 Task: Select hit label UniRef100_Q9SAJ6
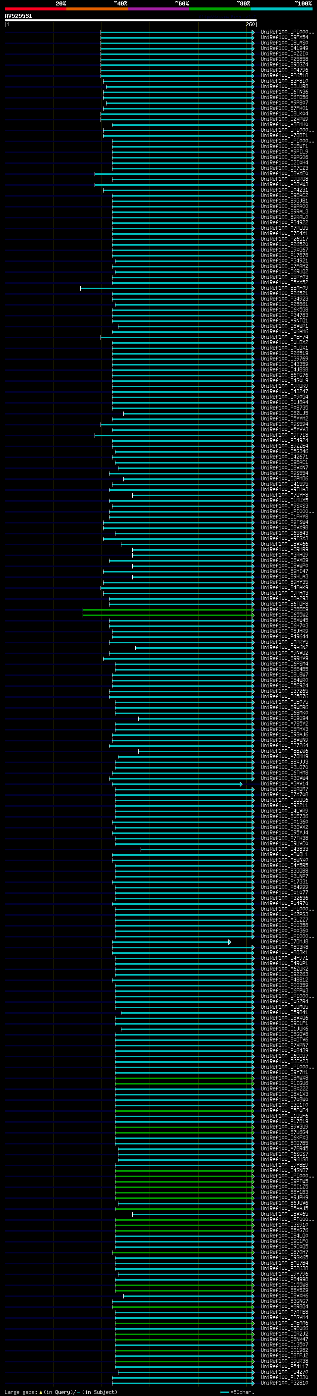click(x=284, y=734)
